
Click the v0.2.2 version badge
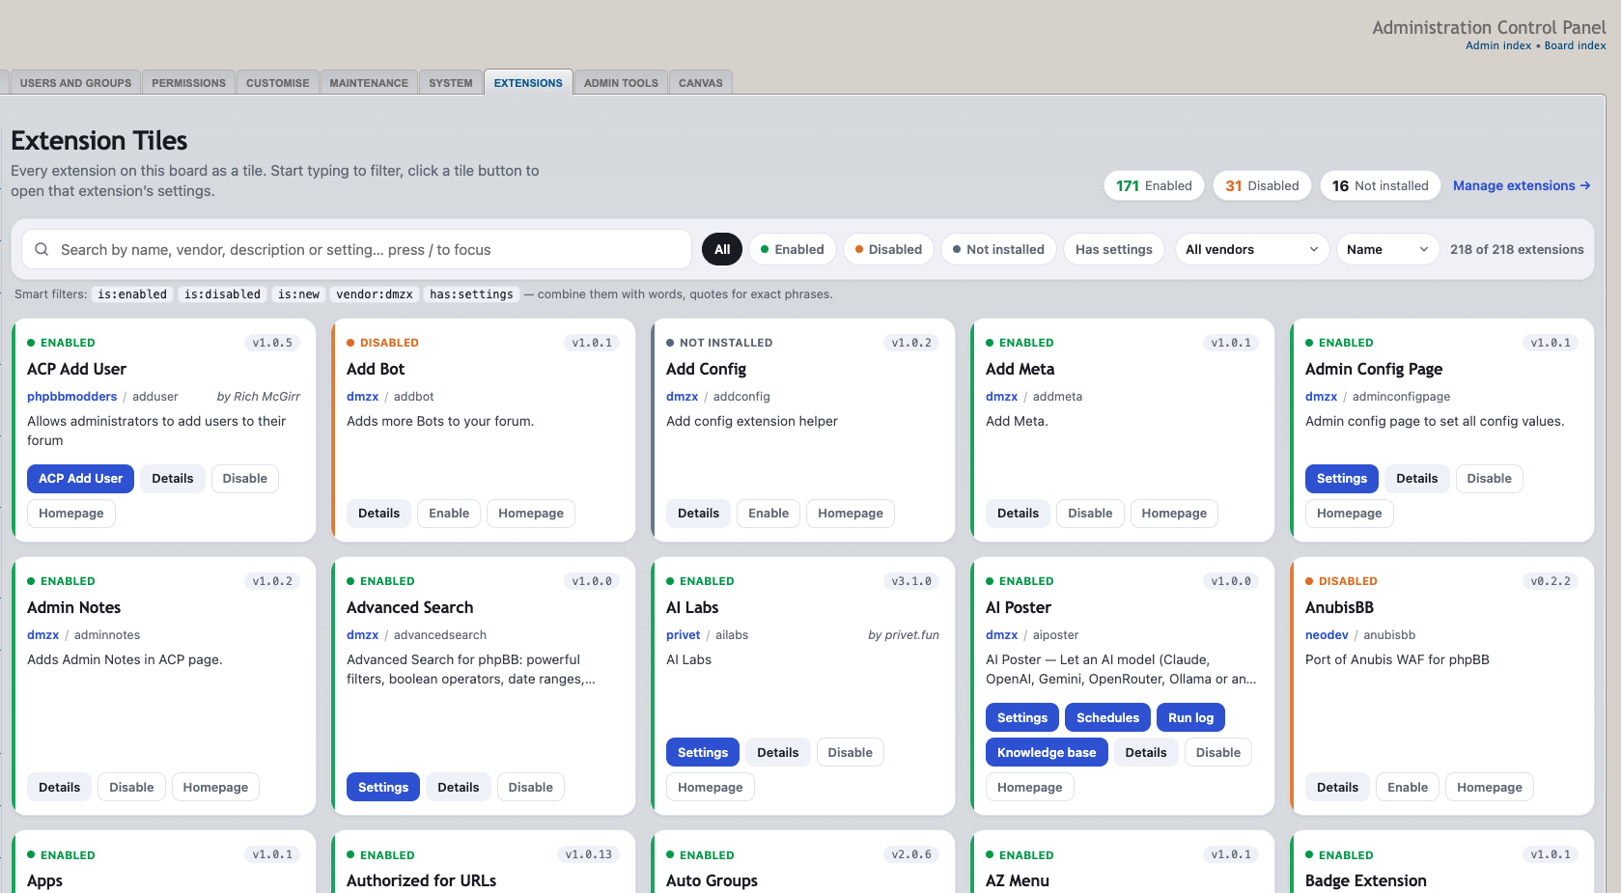[x=1551, y=581]
